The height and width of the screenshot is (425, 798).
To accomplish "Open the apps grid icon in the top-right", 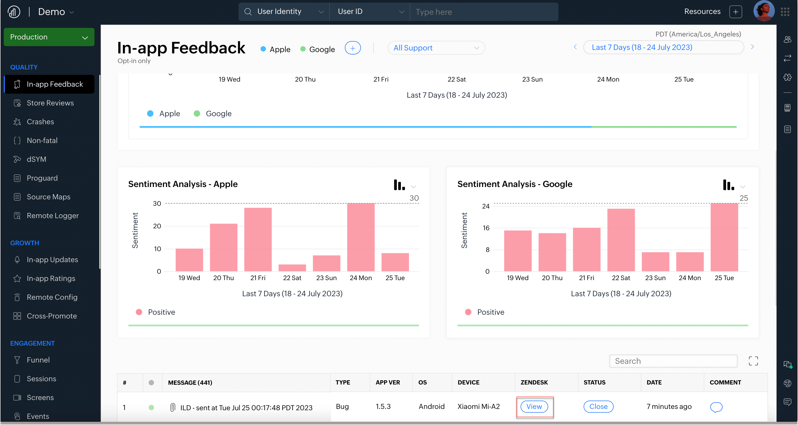I will tap(785, 12).
